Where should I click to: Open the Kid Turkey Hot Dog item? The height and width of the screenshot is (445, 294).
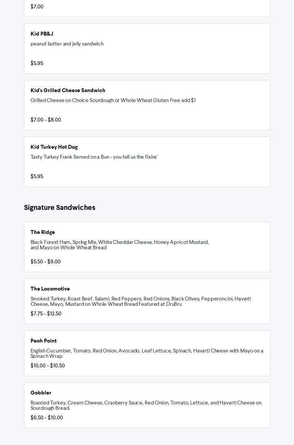pos(54,147)
